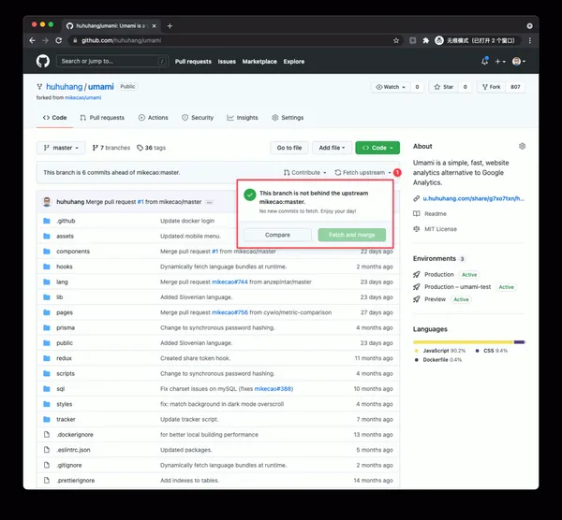Open the browser extensions puzzle icon

[x=426, y=40]
